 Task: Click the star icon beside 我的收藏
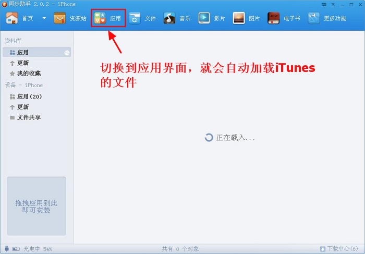12,74
